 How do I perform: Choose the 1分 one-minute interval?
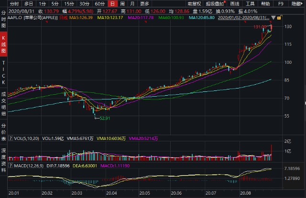coord(43,3)
